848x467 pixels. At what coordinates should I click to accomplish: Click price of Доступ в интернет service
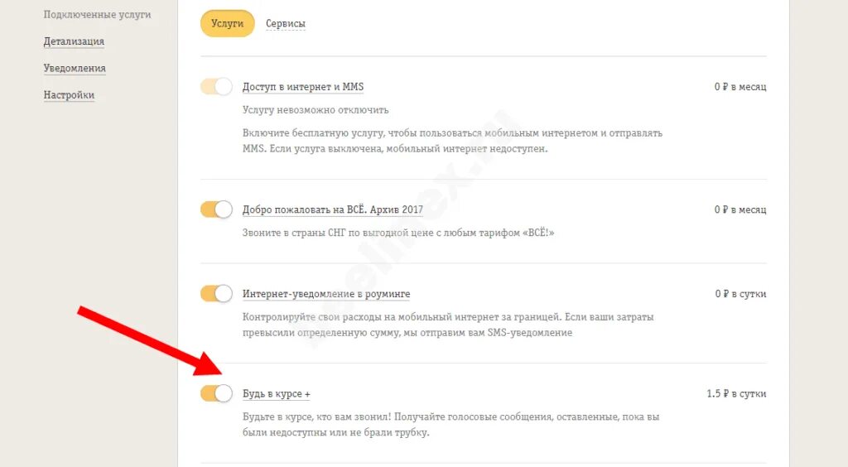(740, 87)
